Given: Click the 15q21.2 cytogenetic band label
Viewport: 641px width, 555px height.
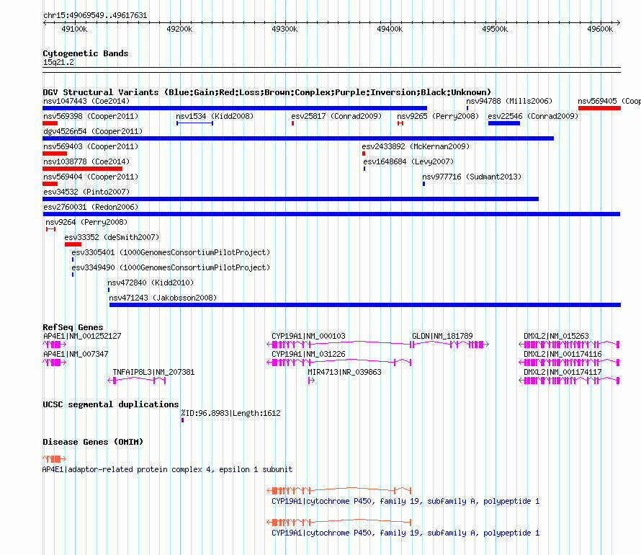Looking at the screenshot, I should coord(58,62).
